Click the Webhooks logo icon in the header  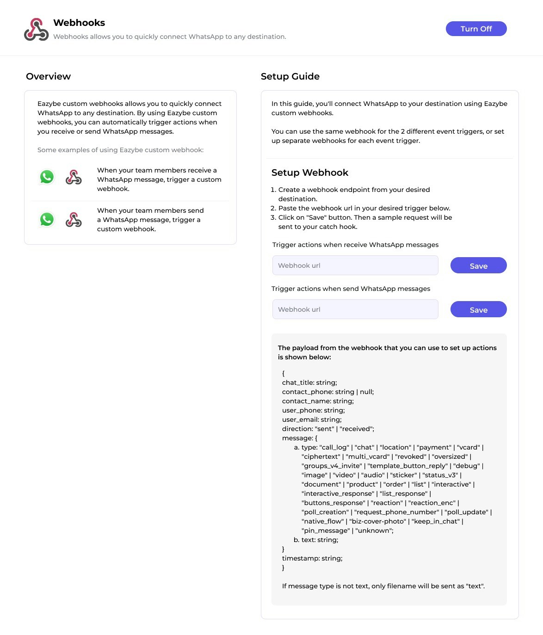pyautogui.click(x=35, y=28)
